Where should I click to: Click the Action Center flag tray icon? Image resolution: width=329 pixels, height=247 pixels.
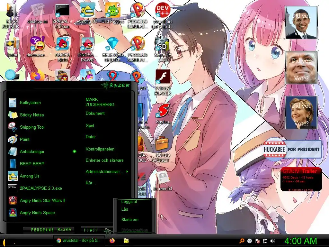click(x=257, y=241)
